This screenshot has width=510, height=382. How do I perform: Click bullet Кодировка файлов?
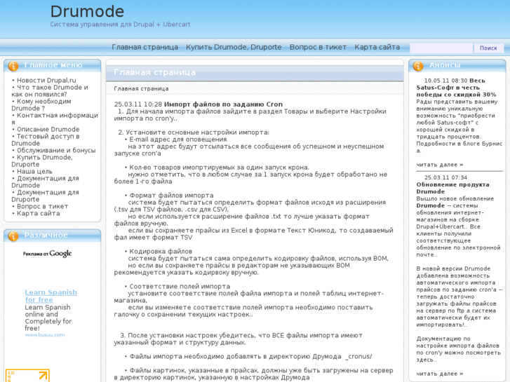pyautogui.click(x=161, y=252)
